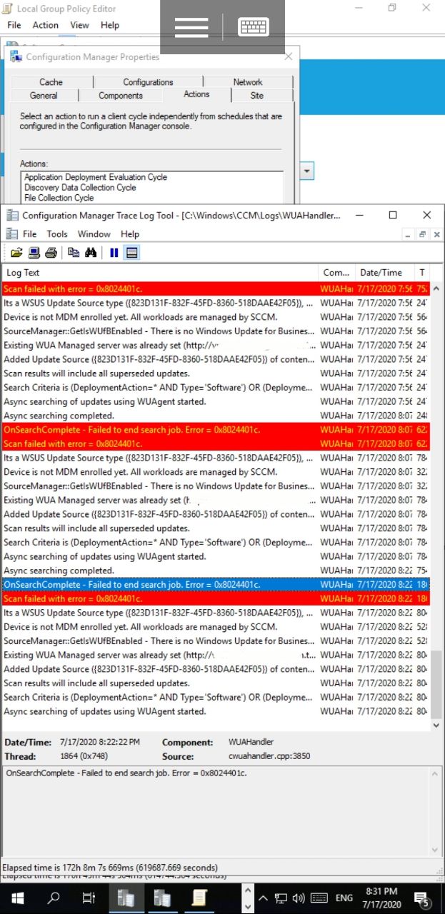Switch to the Cache tab in Properties
The height and width of the screenshot is (914, 445).
(51, 82)
